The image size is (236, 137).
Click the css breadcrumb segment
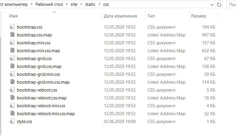(106, 4)
